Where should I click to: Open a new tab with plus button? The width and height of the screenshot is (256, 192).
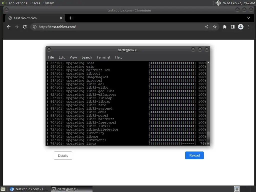71,18
